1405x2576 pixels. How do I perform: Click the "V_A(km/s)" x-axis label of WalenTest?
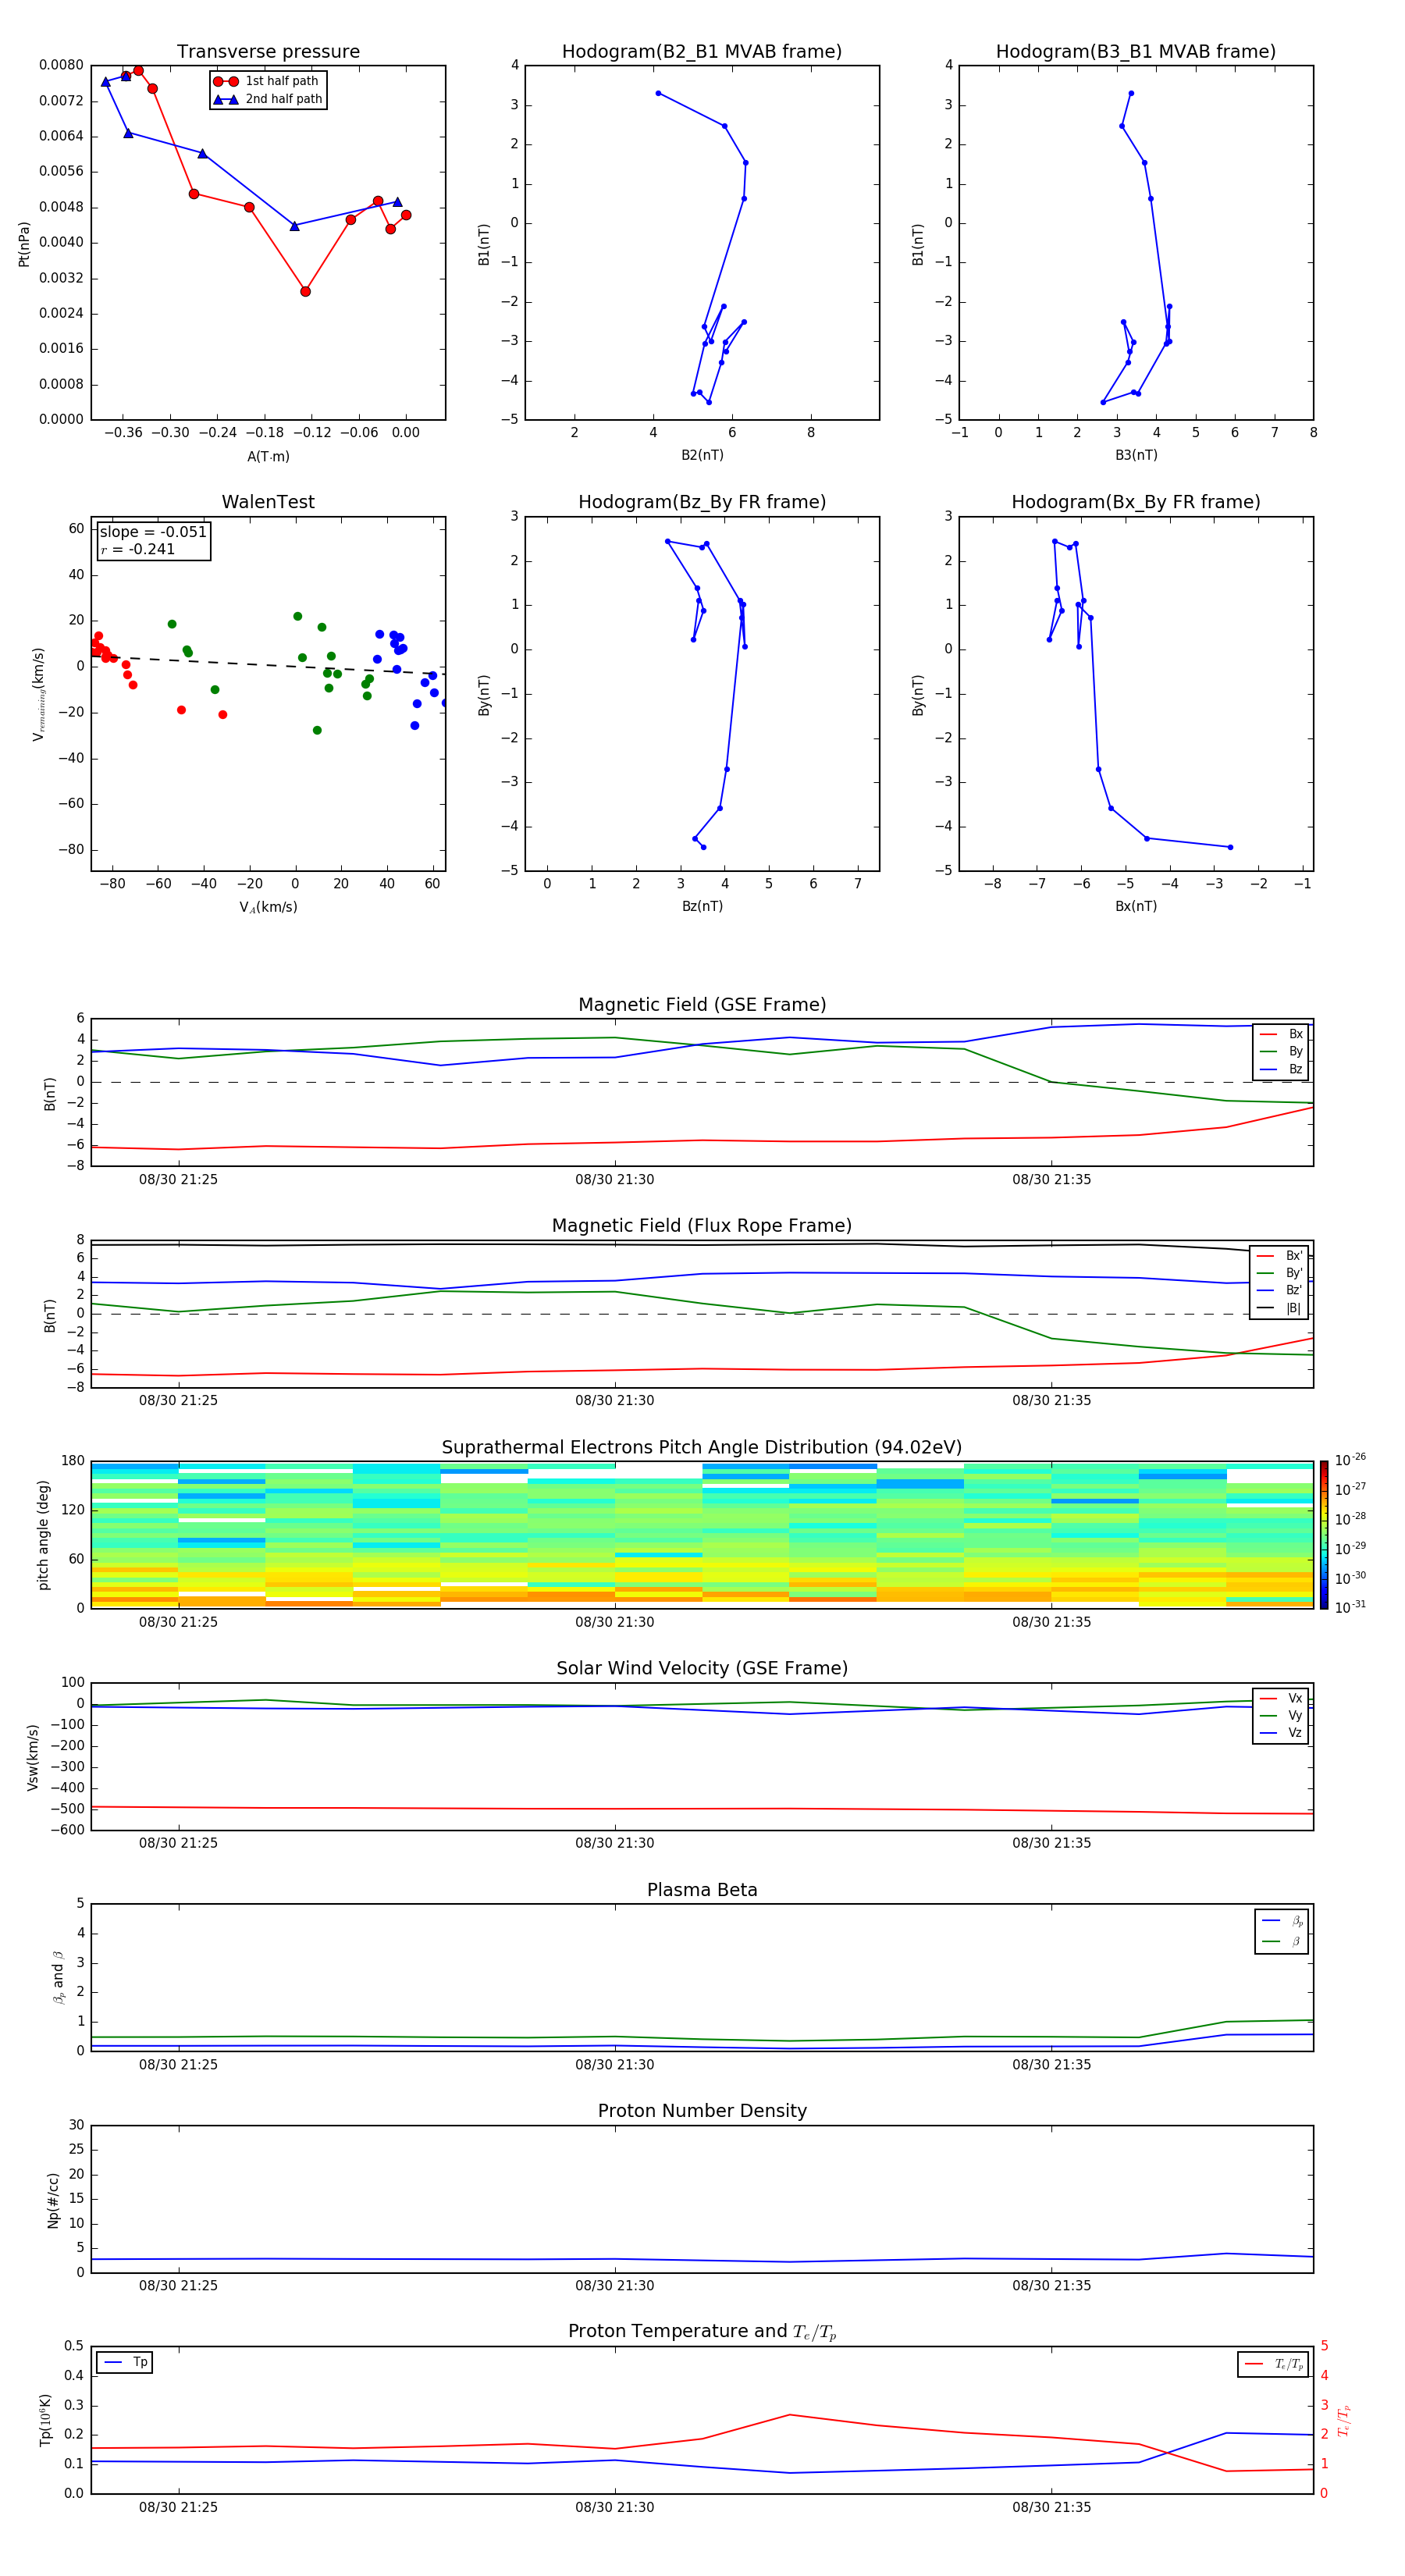click(x=268, y=907)
